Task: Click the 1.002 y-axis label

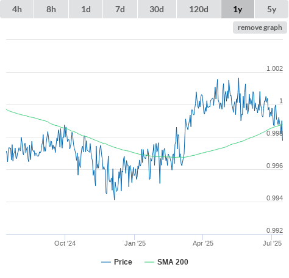Action: tap(274, 68)
